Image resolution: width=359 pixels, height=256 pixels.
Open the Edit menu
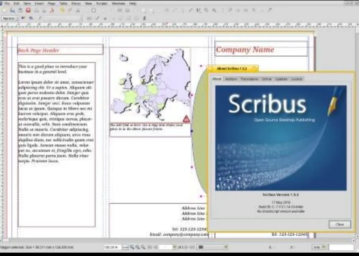[16, 3]
